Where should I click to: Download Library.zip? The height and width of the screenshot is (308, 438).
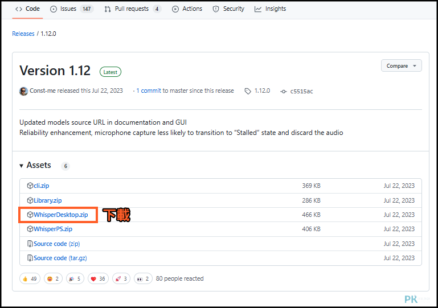tap(48, 200)
